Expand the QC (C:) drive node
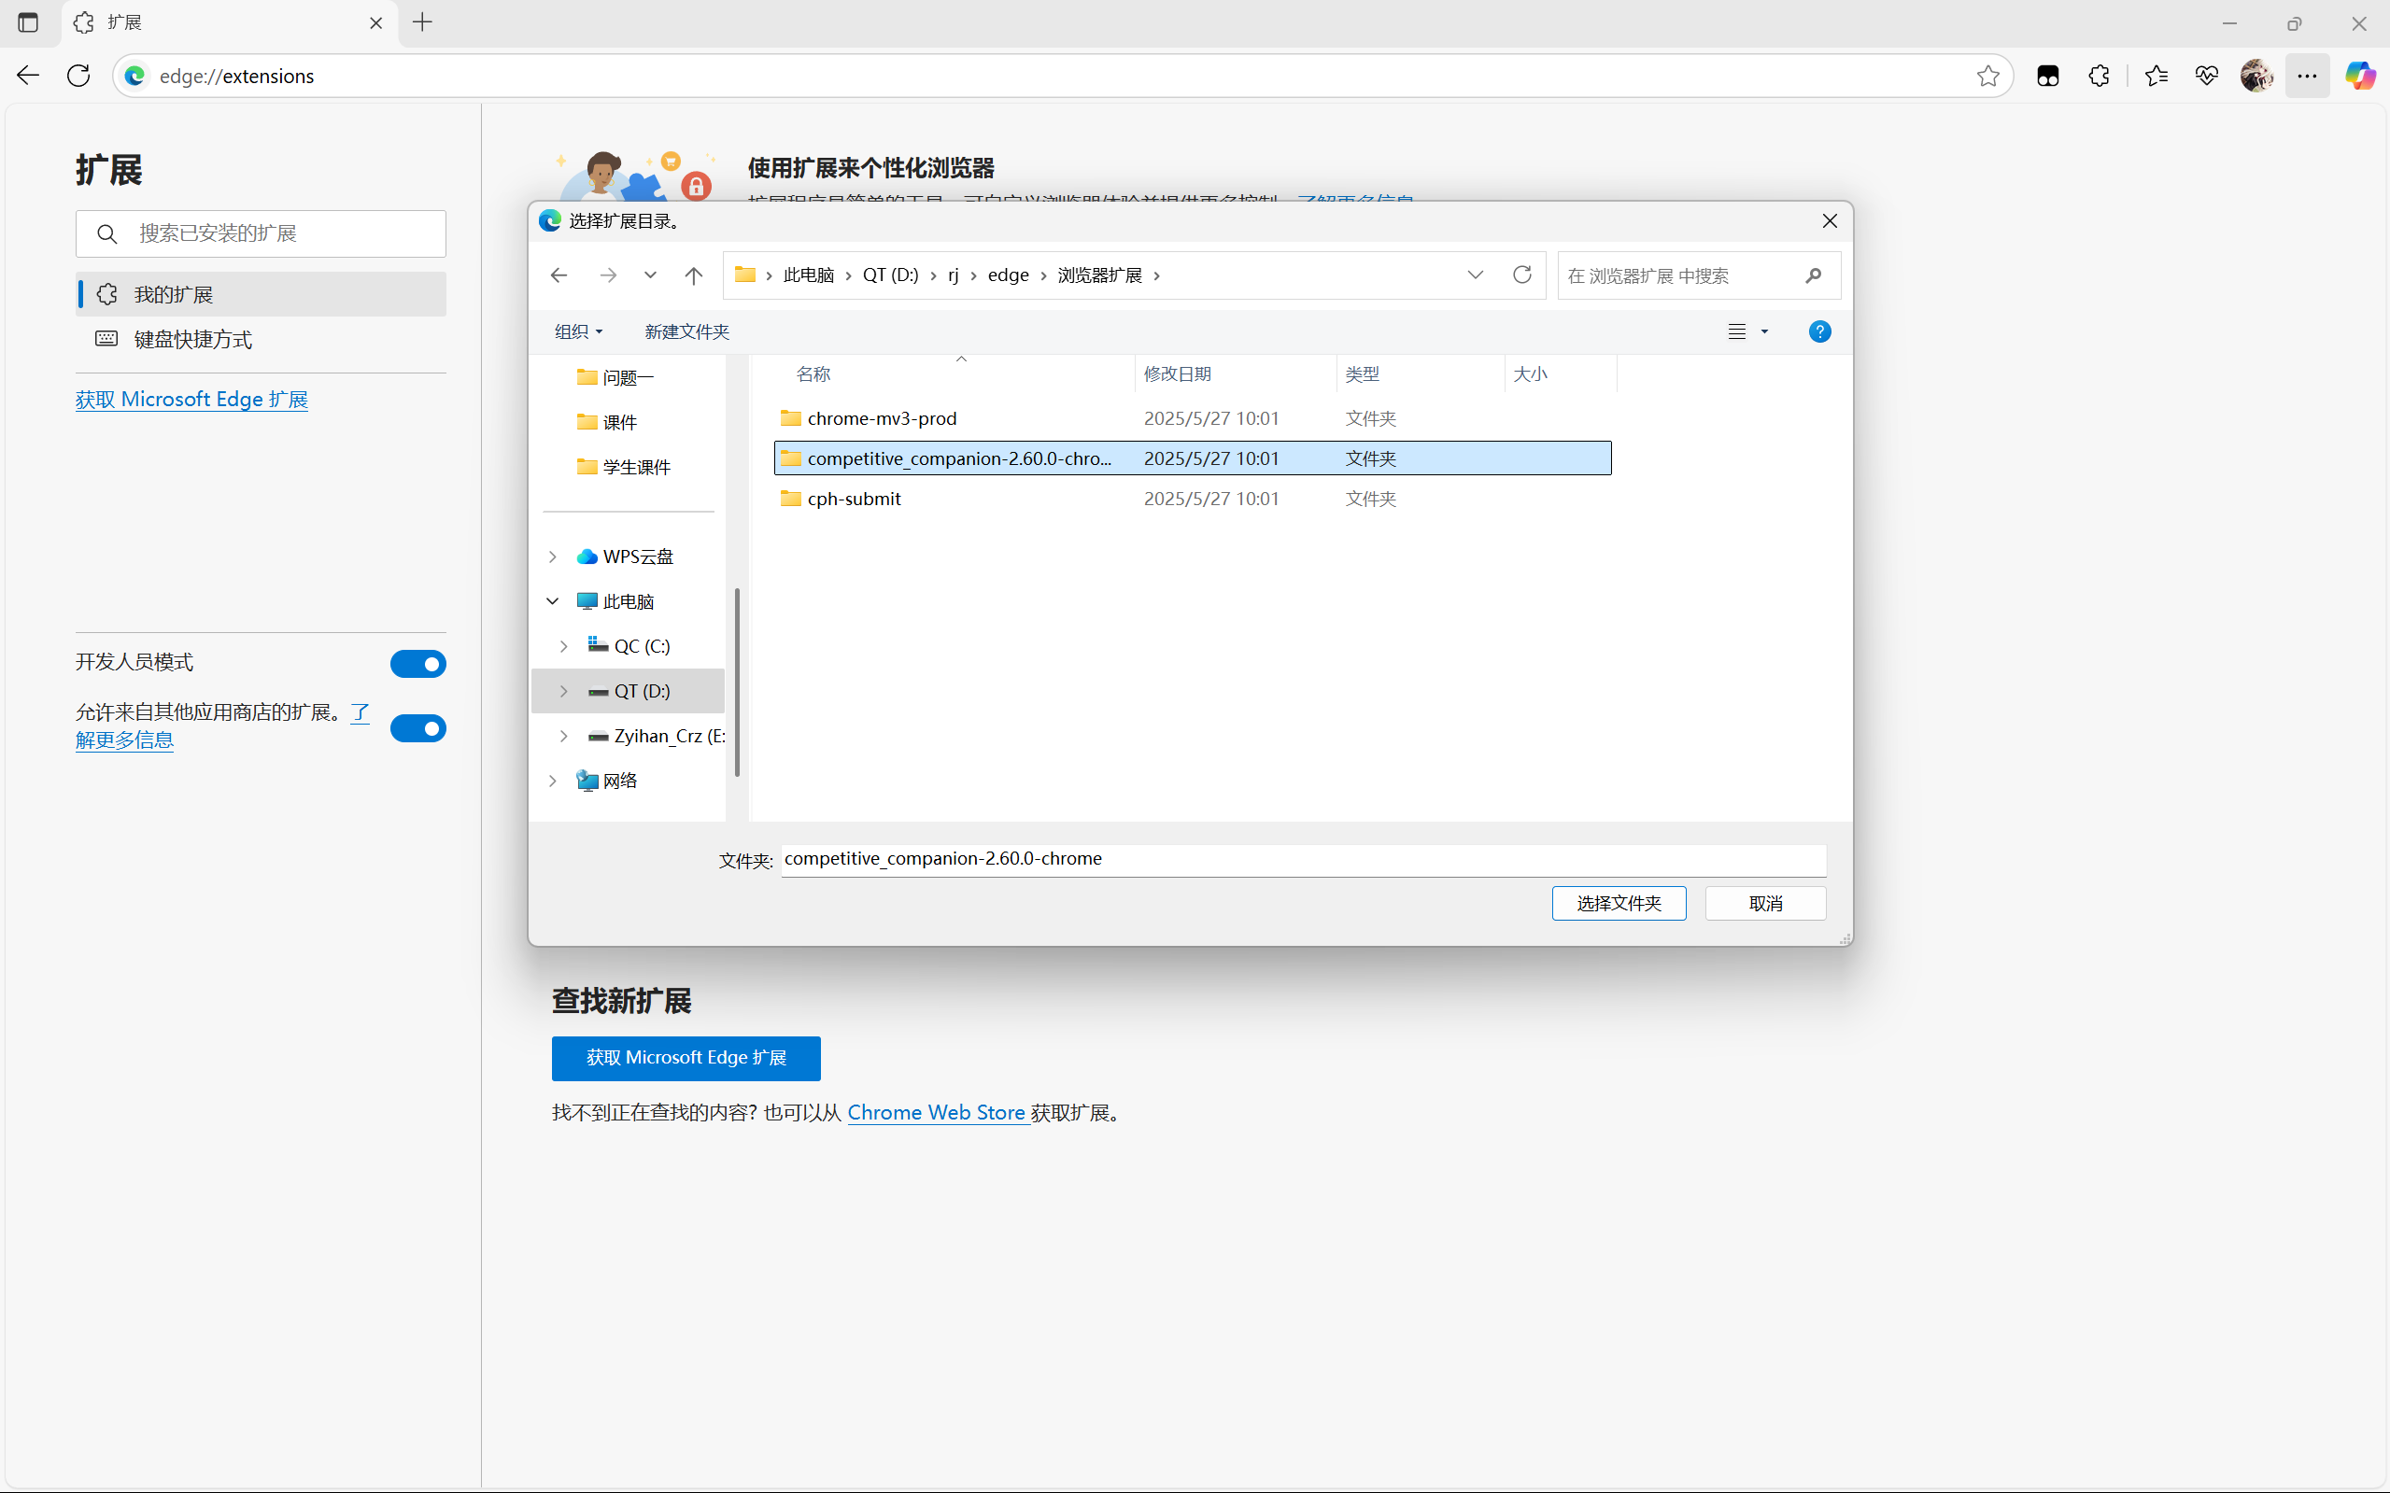2390x1493 pixels. click(x=564, y=646)
